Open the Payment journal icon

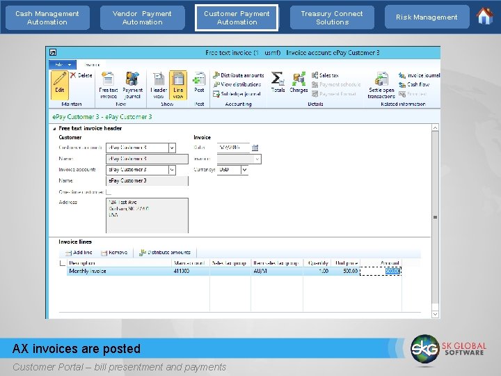(132, 85)
